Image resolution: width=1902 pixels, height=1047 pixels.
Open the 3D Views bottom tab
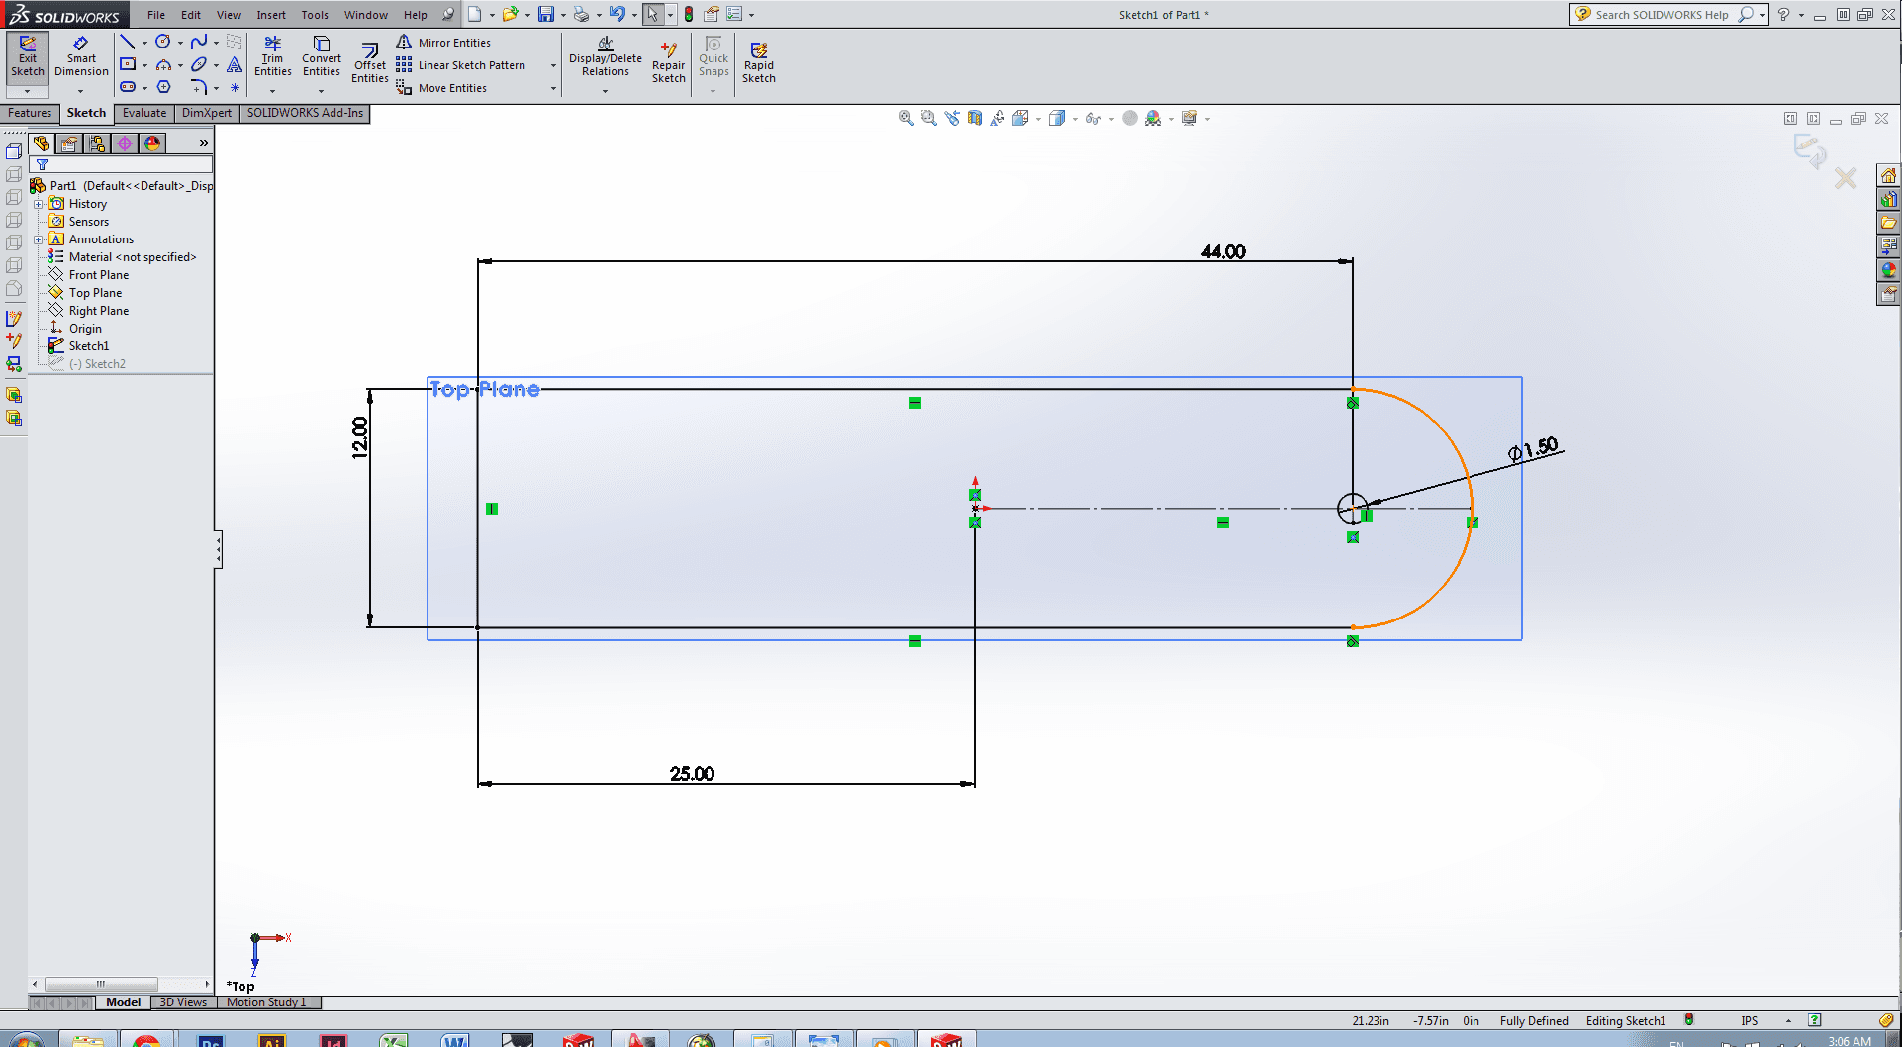click(183, 1002)
